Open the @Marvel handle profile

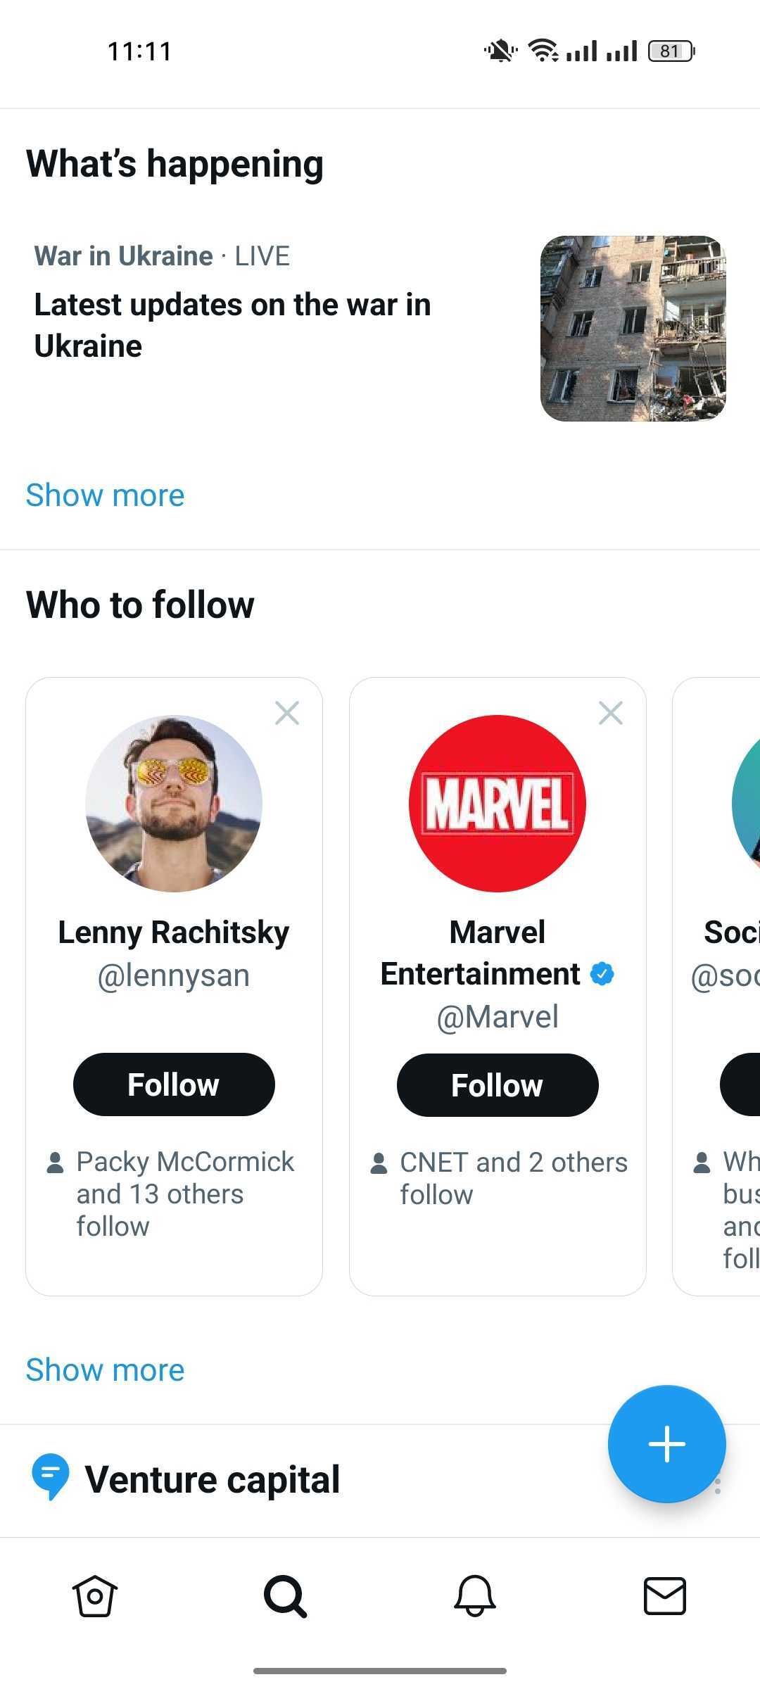click(x=498, y=1017)
